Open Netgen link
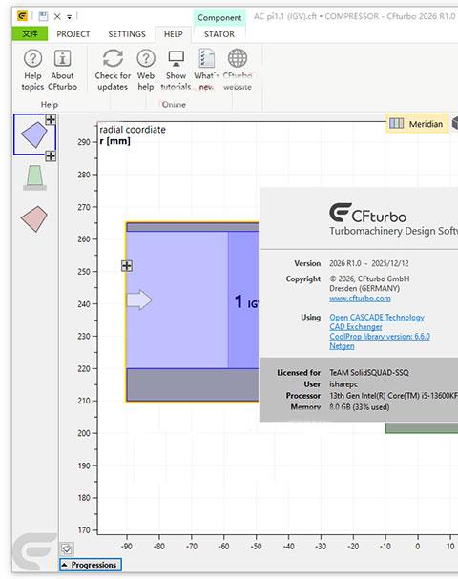The width and height of the screenshot is (458, 579). tap(342, 346)
